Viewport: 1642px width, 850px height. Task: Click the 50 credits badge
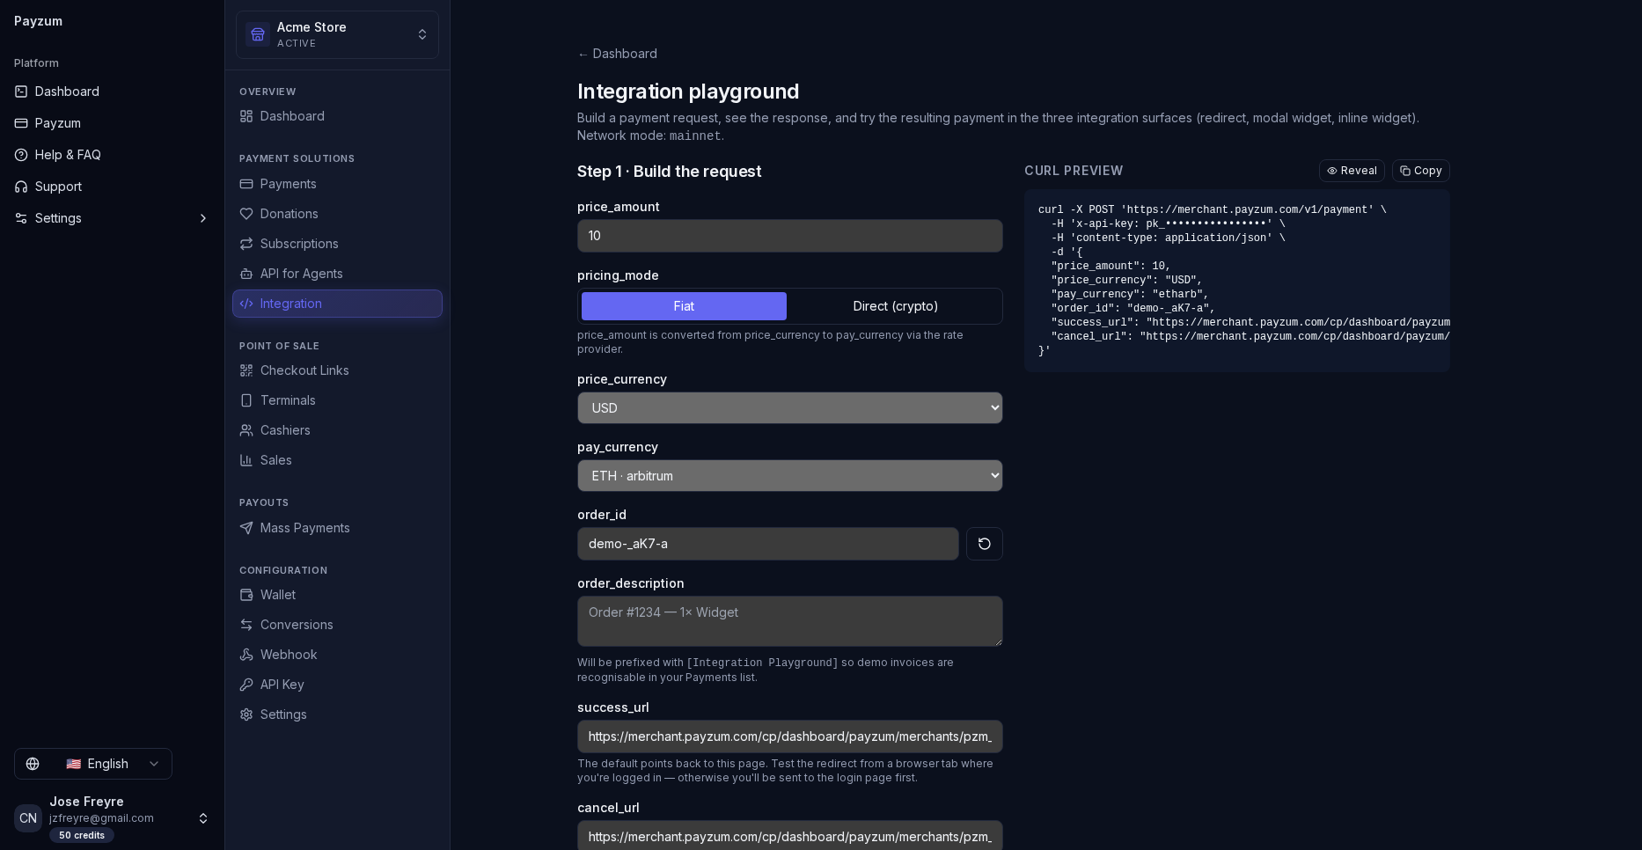(x=82, y=835)
